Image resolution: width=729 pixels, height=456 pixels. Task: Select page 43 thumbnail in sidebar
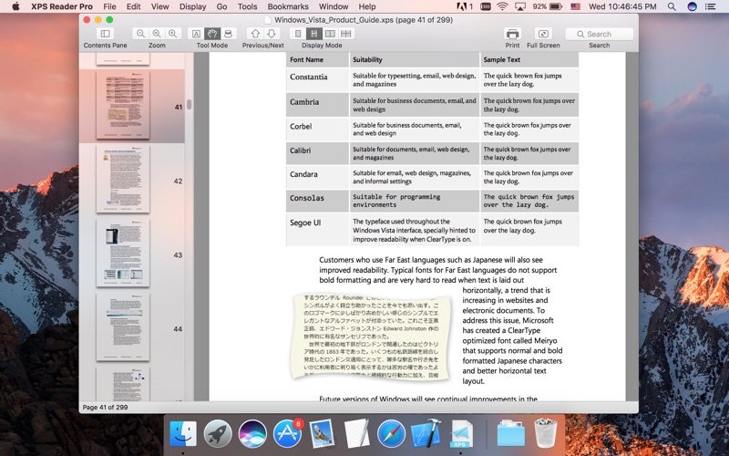tap(123, 254)
